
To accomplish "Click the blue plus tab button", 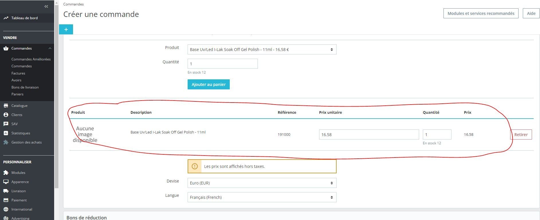I will (66, 30).
